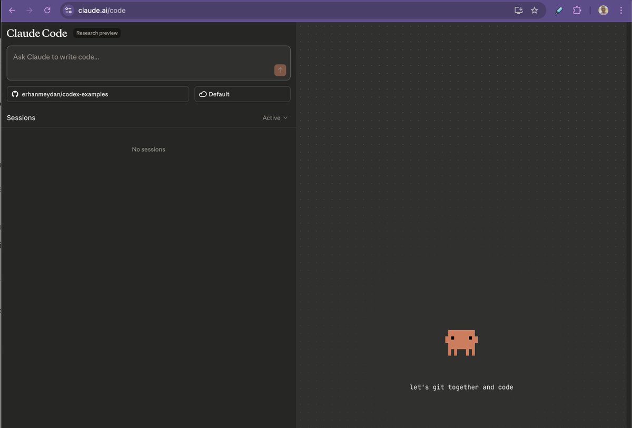Go forward with the browser forward arrow

[x=29, y=10]
